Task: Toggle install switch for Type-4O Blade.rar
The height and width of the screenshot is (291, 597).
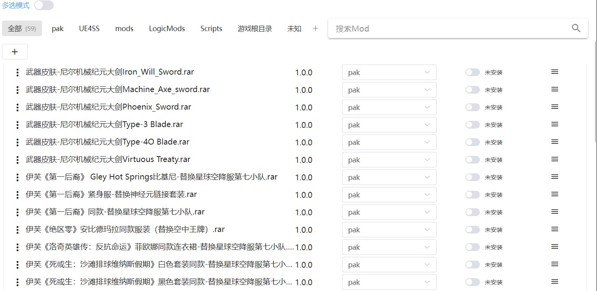Action: tap(472, 142)
